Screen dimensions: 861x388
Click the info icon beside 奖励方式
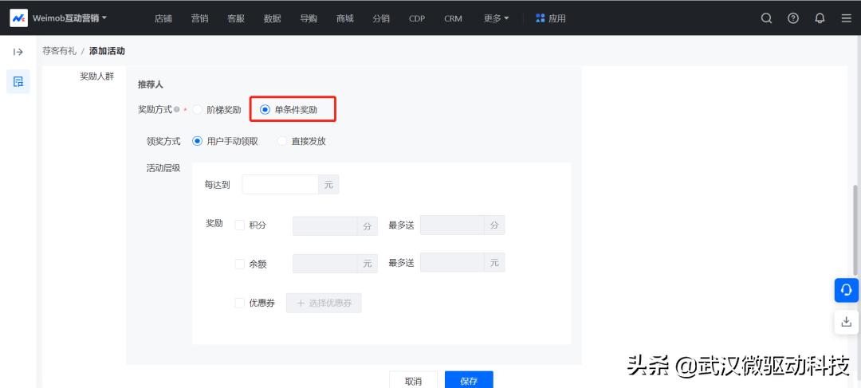[x=177, y=110]
